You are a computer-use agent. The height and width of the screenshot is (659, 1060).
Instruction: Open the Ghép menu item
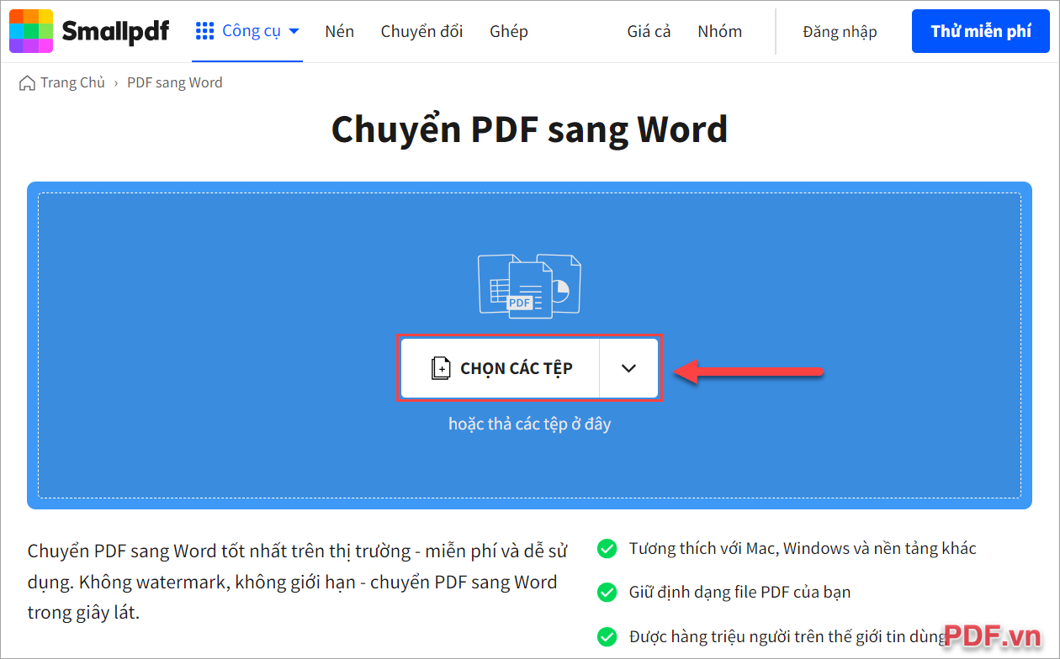[509, 31]
